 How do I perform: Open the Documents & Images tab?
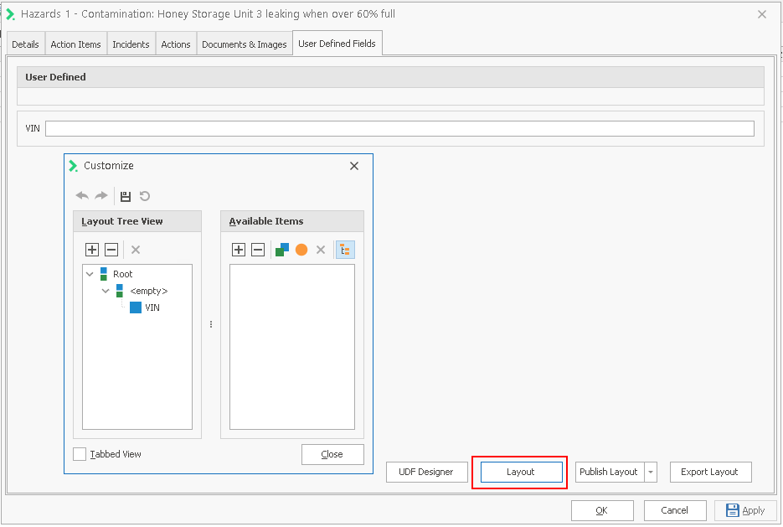245,44
